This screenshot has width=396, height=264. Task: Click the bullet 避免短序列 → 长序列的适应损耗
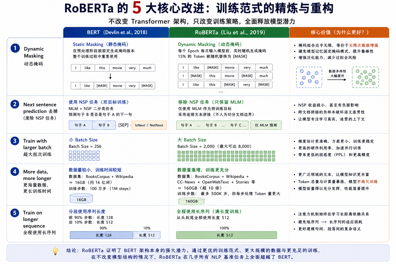coord(330,222)
